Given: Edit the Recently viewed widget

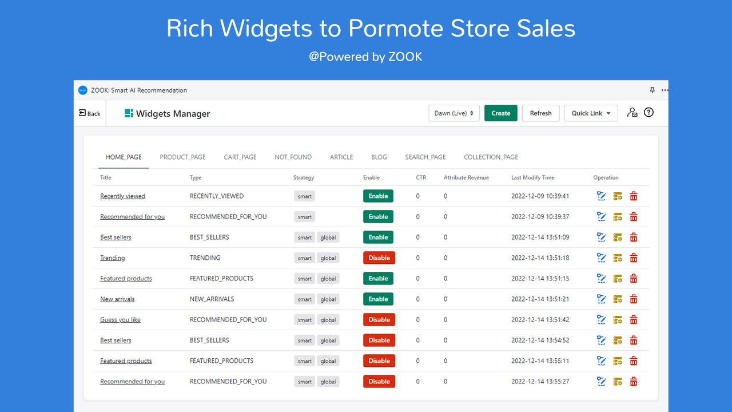Looking at the screenshot, I should point(601,196).
